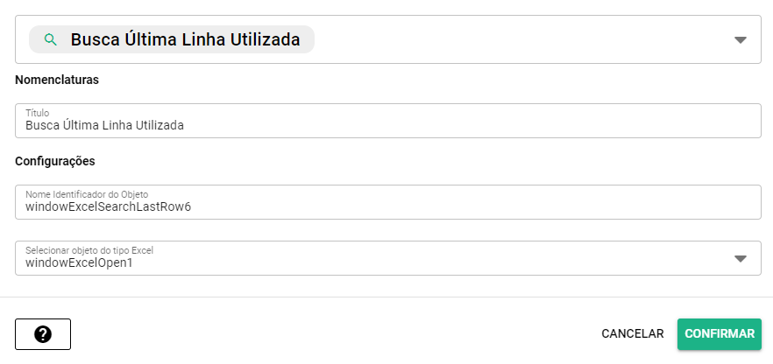This screenshot has height=364, width=773.
Task: Click the Nomenclaturas section heading
Action: [57, 80]
